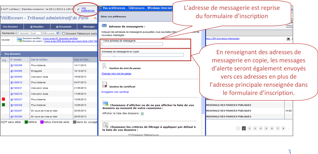Click the magnifier filtering criteria icon
The image size is (318, 154).
(x=106, y=125)
